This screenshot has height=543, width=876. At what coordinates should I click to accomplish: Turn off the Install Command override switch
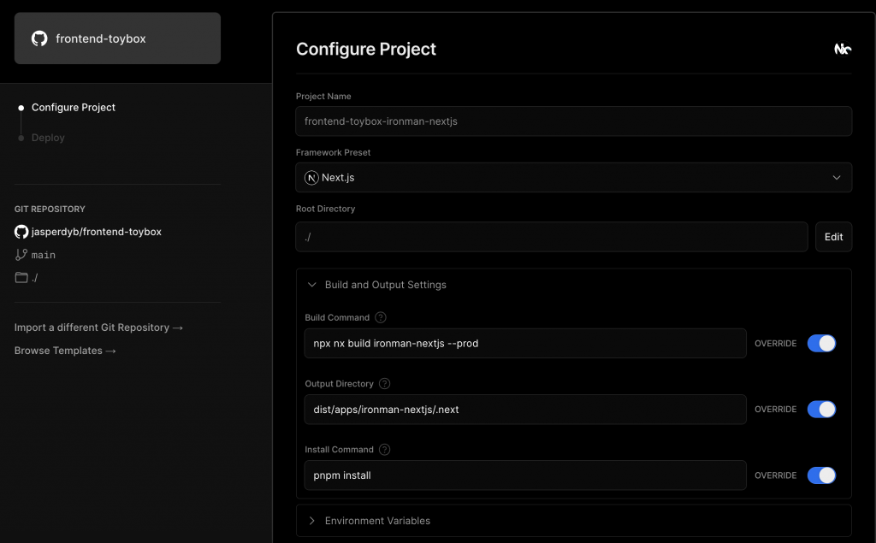point(821,475)
